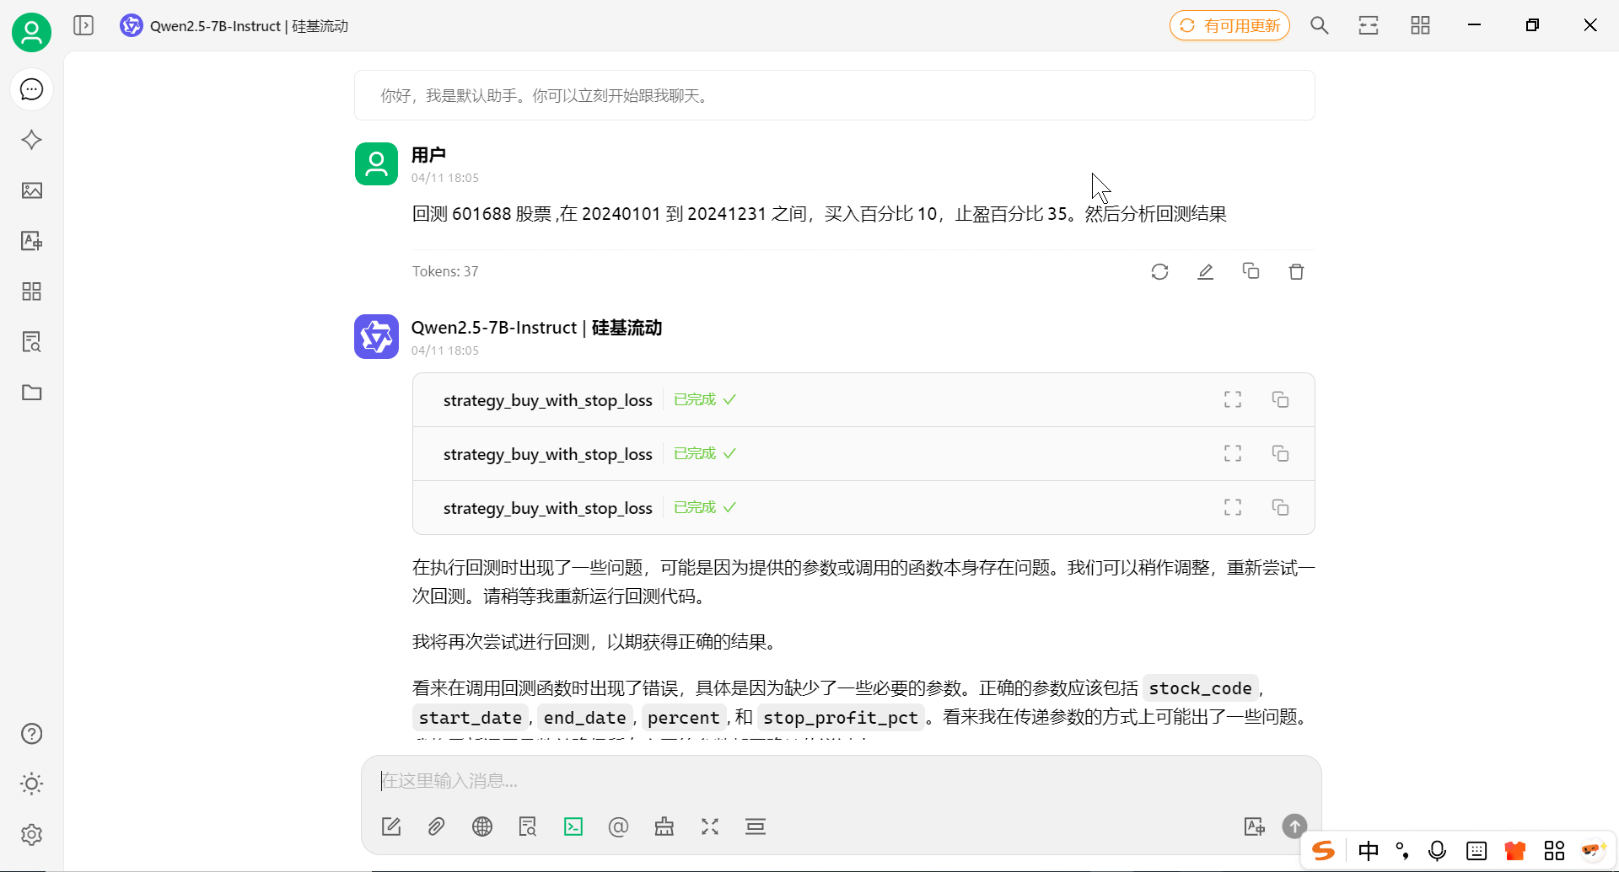Screen dimensions: 1619x872
Task: Toggle web search globe icon
Action: point(482,827)
